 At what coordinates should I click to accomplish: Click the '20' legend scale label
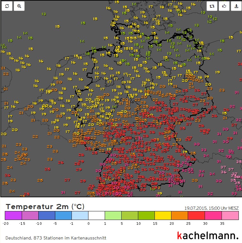tap(172, 223)
